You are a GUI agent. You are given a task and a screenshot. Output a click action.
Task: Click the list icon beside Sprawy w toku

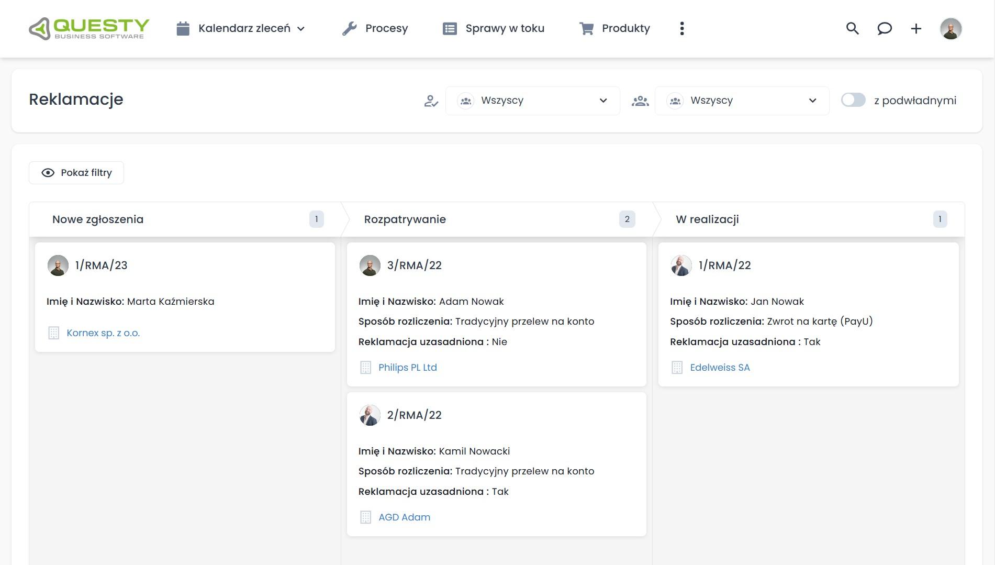coord(450,28)
